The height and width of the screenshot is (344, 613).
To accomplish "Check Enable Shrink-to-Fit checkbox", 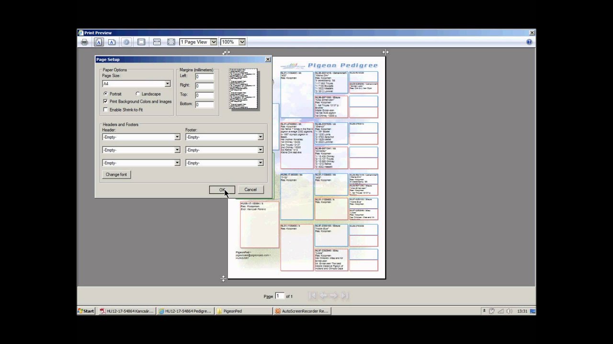I will (x=105, y=110).
